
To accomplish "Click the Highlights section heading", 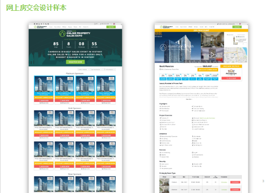I will coord(163,104).
